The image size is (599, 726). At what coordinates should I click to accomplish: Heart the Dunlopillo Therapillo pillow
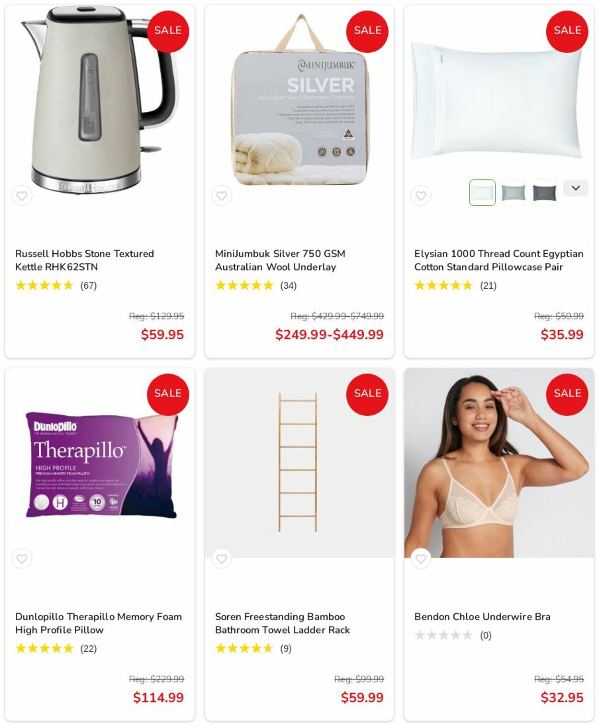tap(22, 559)
